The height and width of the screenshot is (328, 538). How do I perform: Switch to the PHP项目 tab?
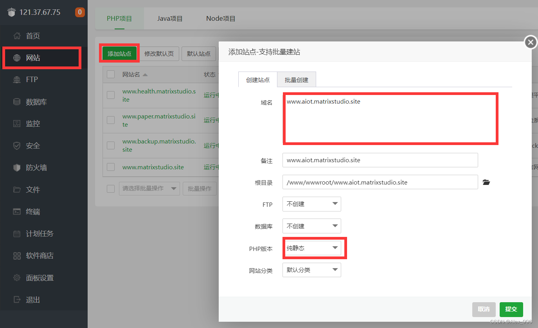pyautogui.click(x=119, y=18)
